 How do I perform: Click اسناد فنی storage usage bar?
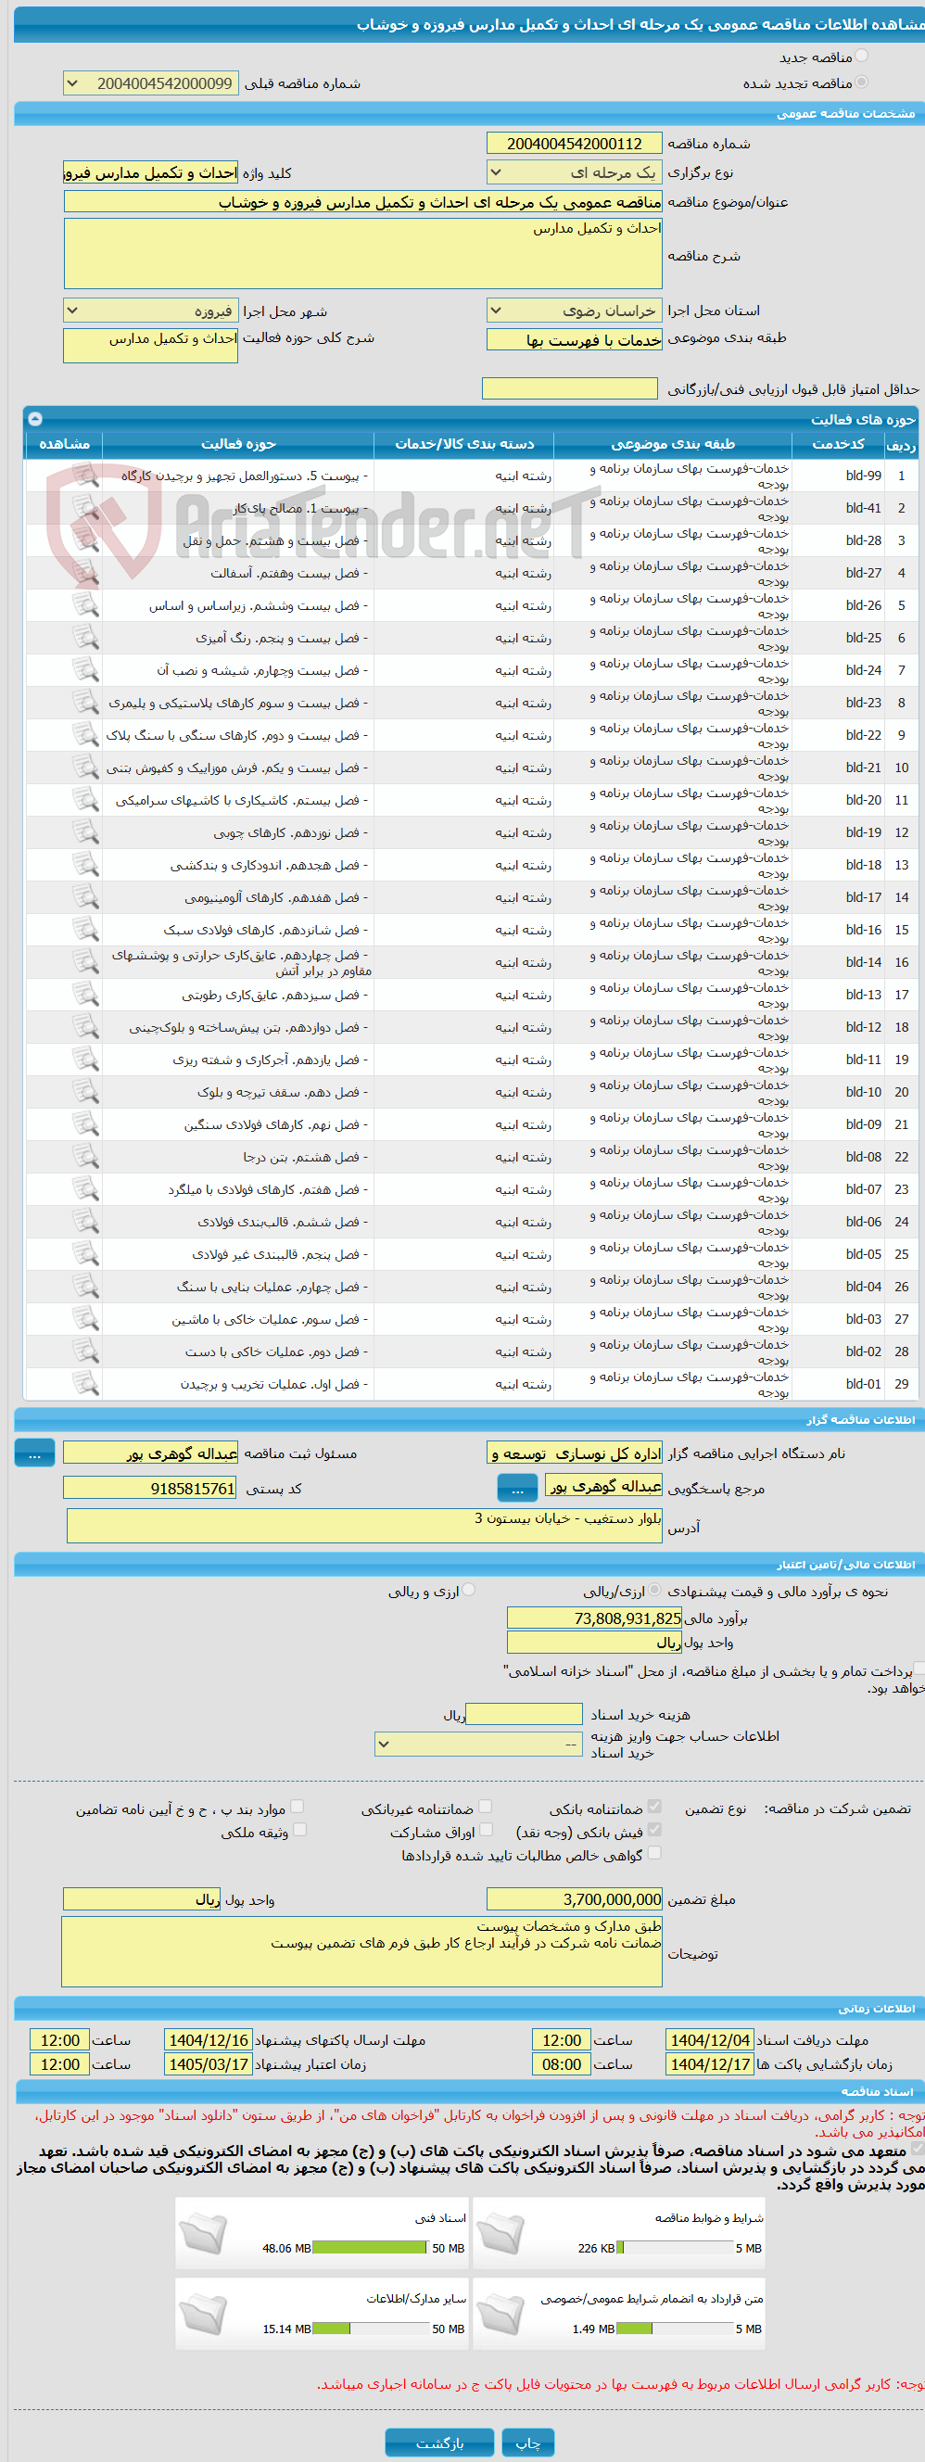370,2248
